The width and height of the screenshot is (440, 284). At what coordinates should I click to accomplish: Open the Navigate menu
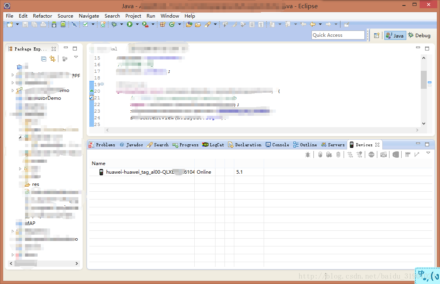89,16
